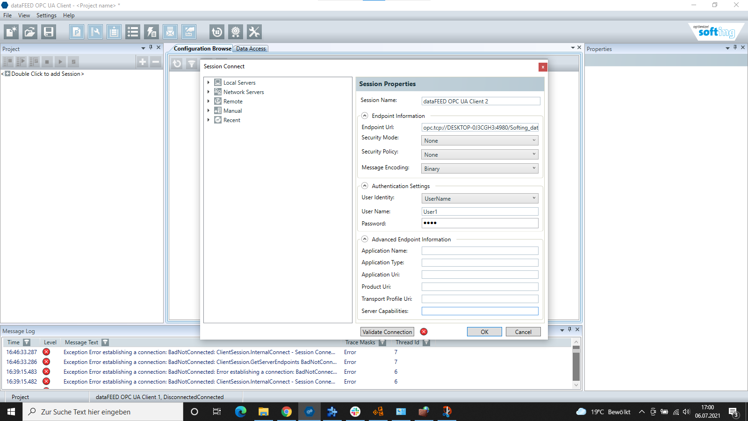Toggle the Properties panel wrench icon
This screenshot has height=421, width=748.
[95, 32]
